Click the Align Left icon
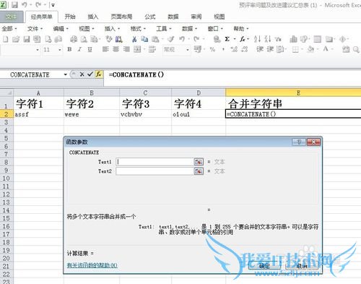This screenshot has height=284, width=361. [105, 49]
